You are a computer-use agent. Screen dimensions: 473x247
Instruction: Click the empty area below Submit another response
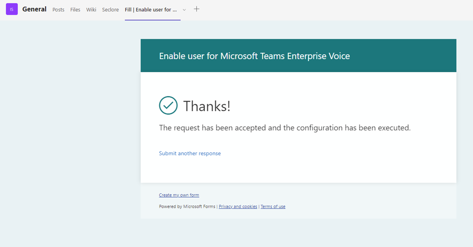[x=298, y=170]
